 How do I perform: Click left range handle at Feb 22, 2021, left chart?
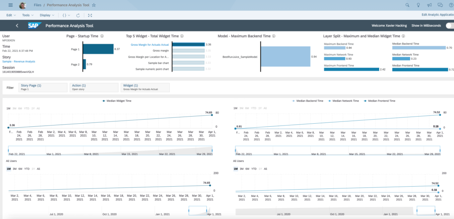point(8,150)
